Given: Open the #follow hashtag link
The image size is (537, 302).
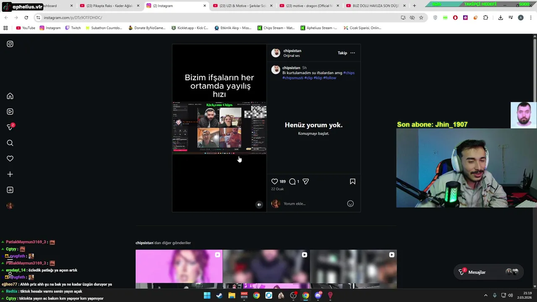Looking at the screenshot, I should pyautogui.click(x=329, y=78).
